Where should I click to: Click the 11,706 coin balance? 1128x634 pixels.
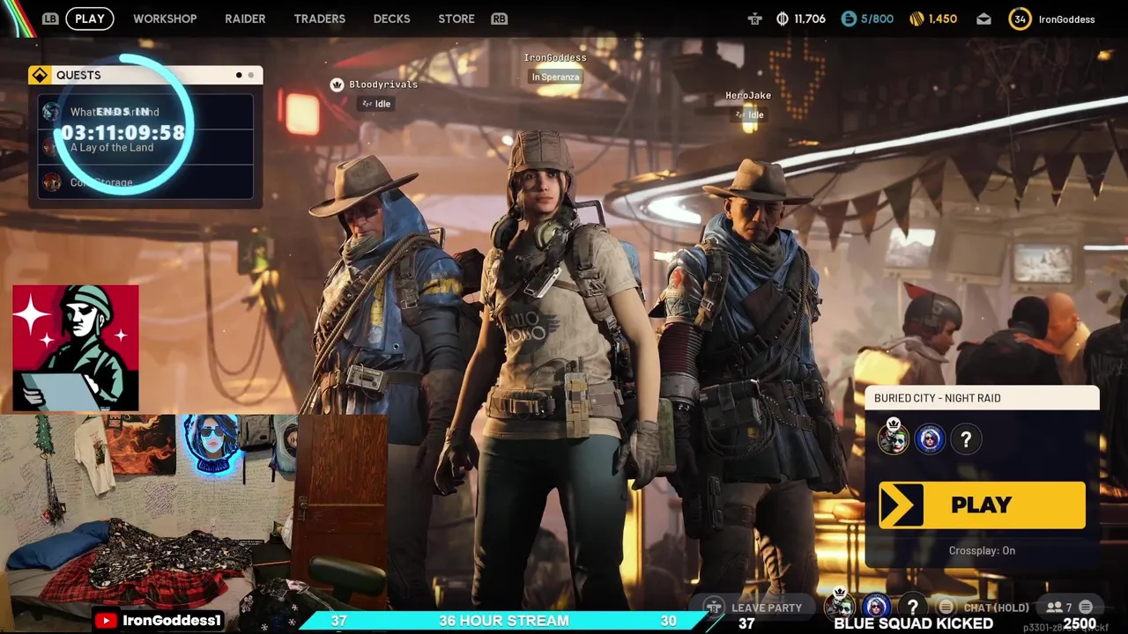click(x=810, y=18)
